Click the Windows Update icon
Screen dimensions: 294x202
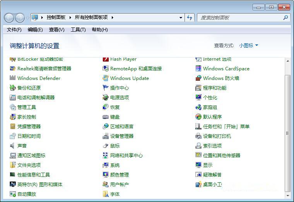tap(106, 78)
